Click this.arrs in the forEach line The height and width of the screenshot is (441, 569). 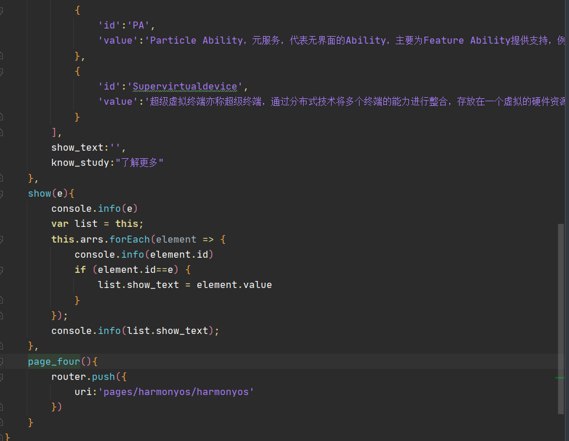coord(77,240)
